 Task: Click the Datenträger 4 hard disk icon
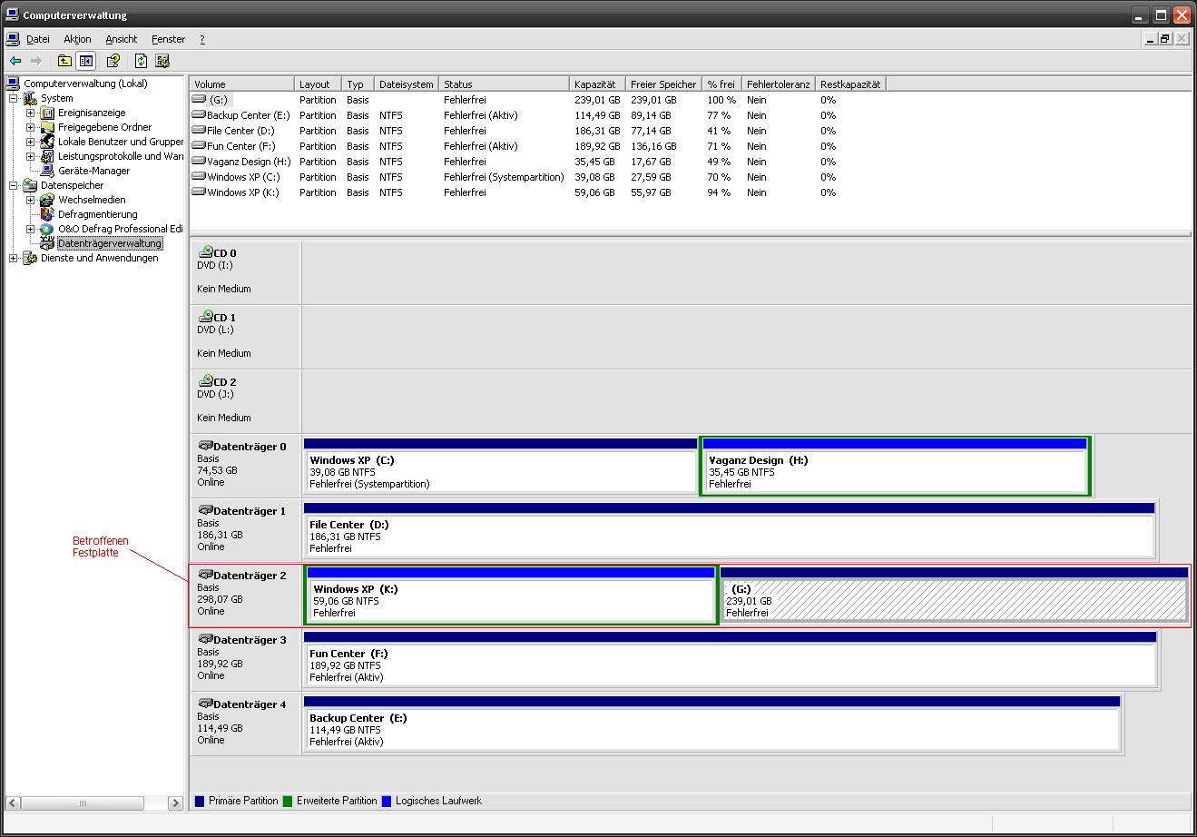[x=205, y=704]
